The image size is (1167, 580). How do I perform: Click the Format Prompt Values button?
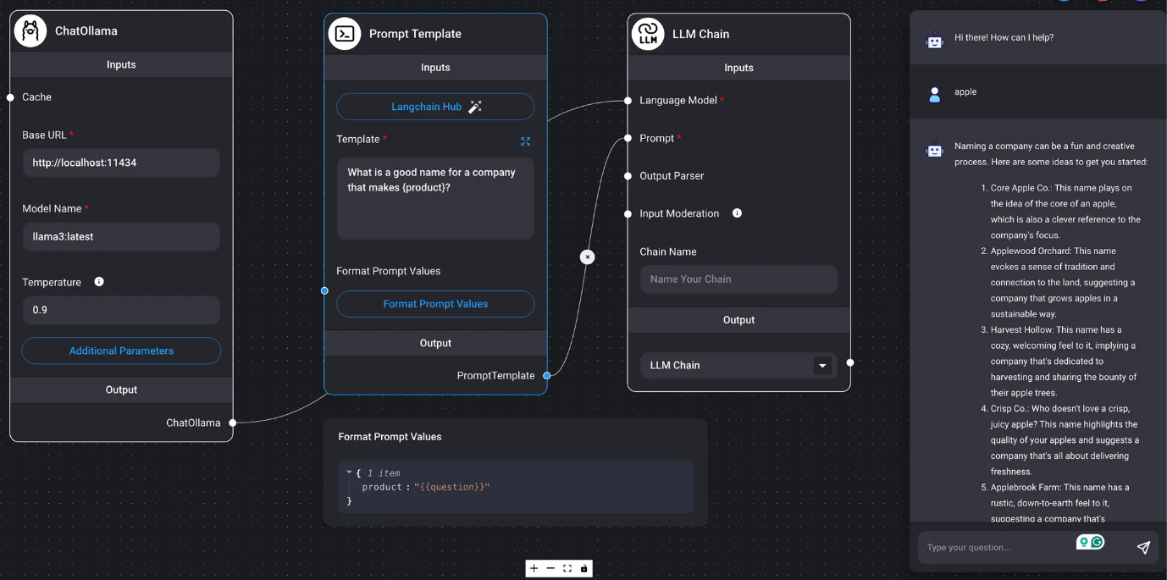[x=435, y=304]
